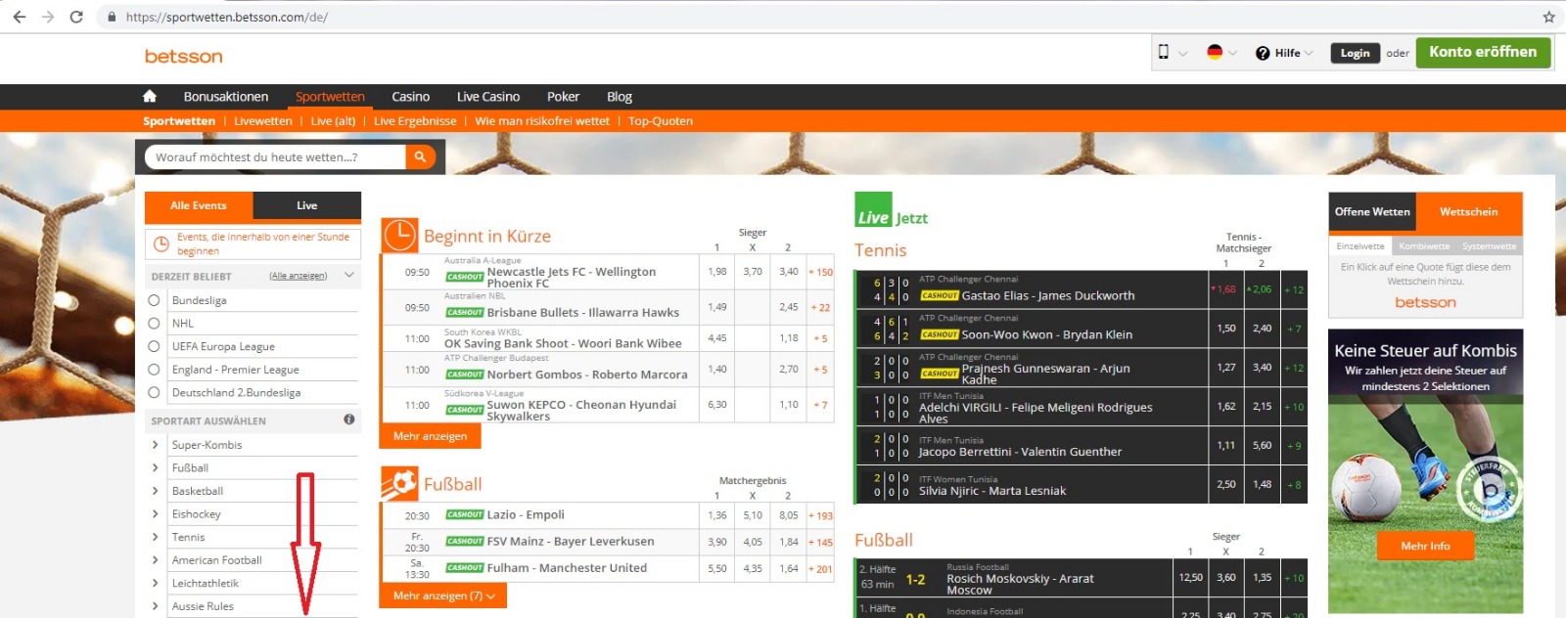The width and height of the screenshot is (1566, 618).
Task: Open the Live Casino menu item
Action: coord(488,97)
